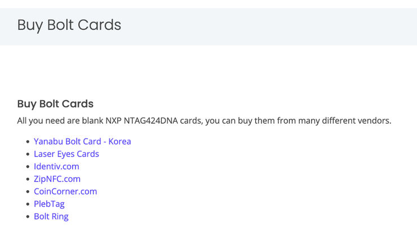Viewport: 417px width, 238px height.
Task: Open the Identiv.com link
Action: pyautogui.click(x=56, y=167)
